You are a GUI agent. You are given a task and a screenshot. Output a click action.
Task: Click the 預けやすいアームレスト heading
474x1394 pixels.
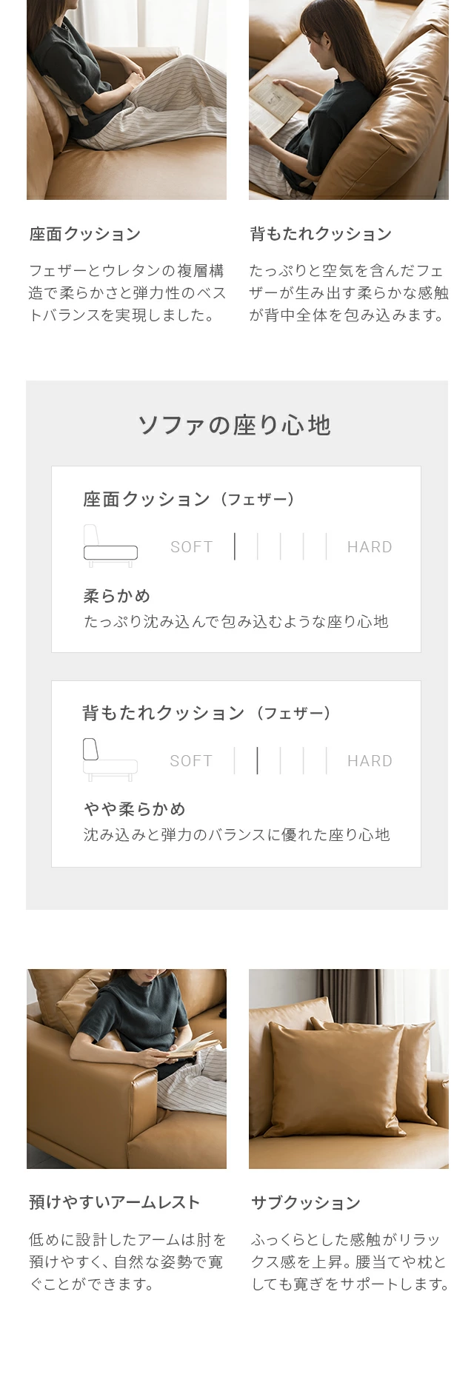coord(115,1202)
